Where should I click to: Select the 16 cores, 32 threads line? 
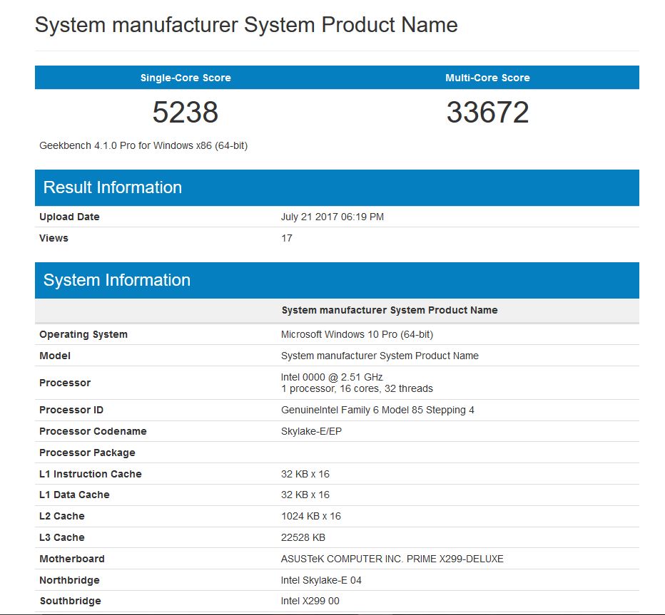click(x=357, y=389)
